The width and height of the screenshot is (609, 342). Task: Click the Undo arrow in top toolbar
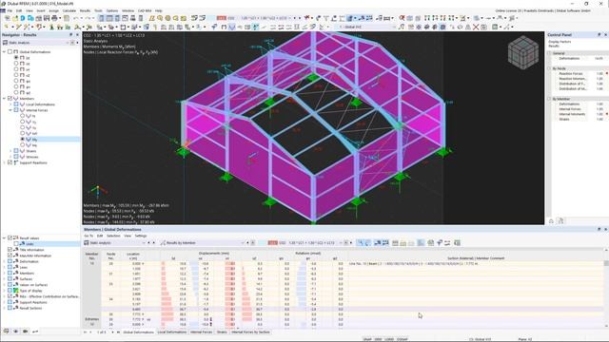point(76,18)
